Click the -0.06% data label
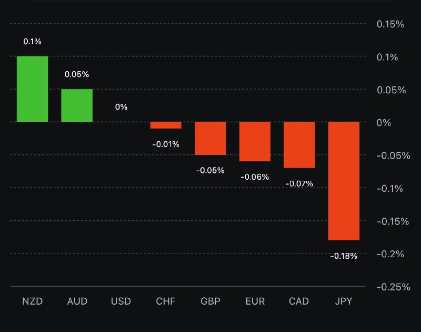This screenshot has height=332, width=421. 255,177
